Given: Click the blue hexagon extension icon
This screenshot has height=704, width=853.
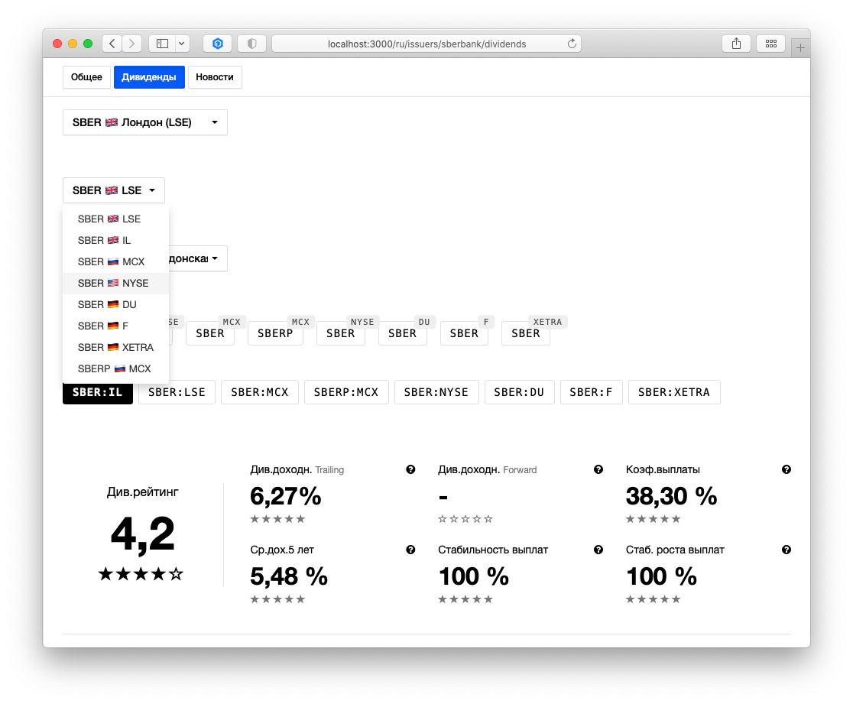Looking at the screenshot, I should click(218, 44).
